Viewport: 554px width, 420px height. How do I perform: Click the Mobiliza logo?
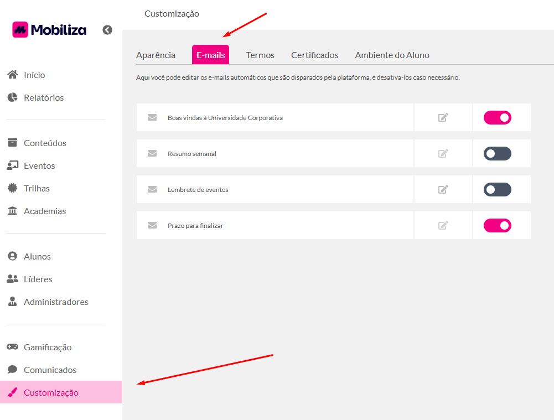click(49, 30)
